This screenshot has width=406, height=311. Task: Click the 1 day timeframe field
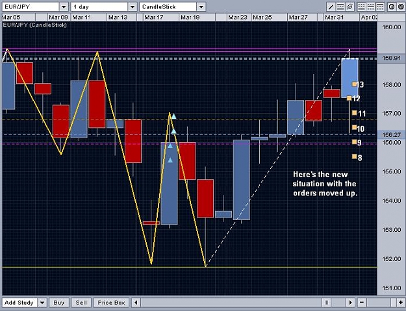(99, 6)
